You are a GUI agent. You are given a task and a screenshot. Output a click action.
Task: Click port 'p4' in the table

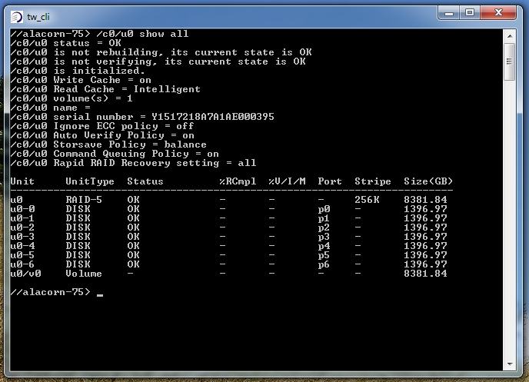click(324, 246)
